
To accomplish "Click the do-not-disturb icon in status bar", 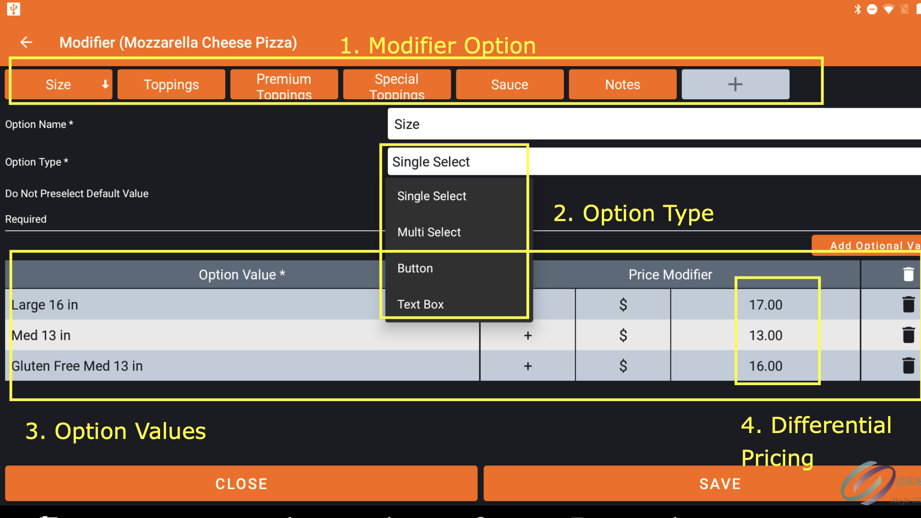I will 872,9.
